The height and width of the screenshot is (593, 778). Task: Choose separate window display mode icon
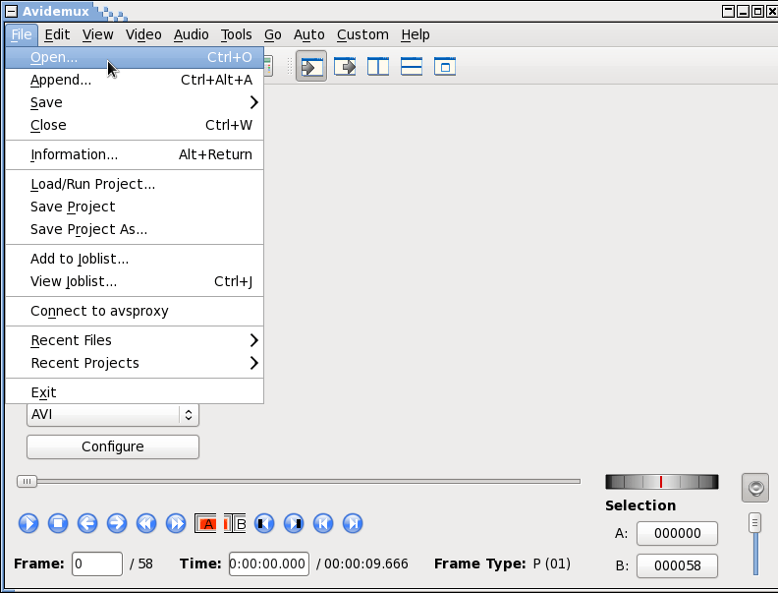pyautogui.click(x=445, y=66)
